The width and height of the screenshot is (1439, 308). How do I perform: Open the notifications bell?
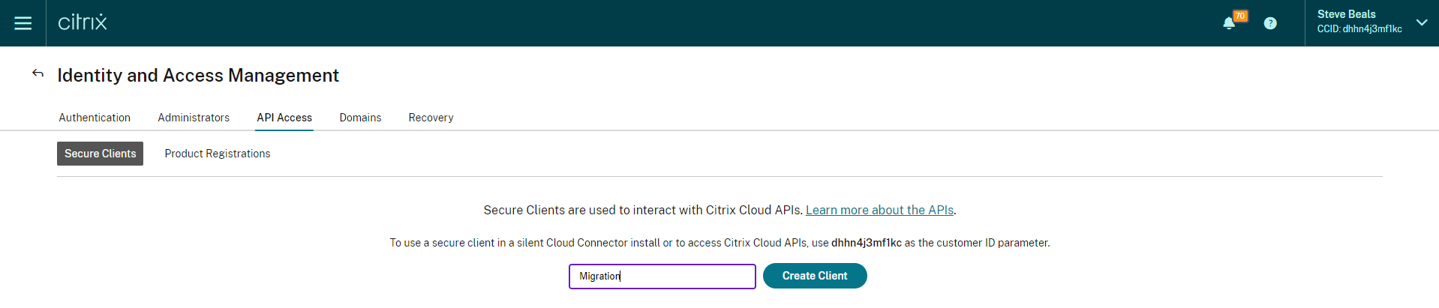pos(1228,24)
